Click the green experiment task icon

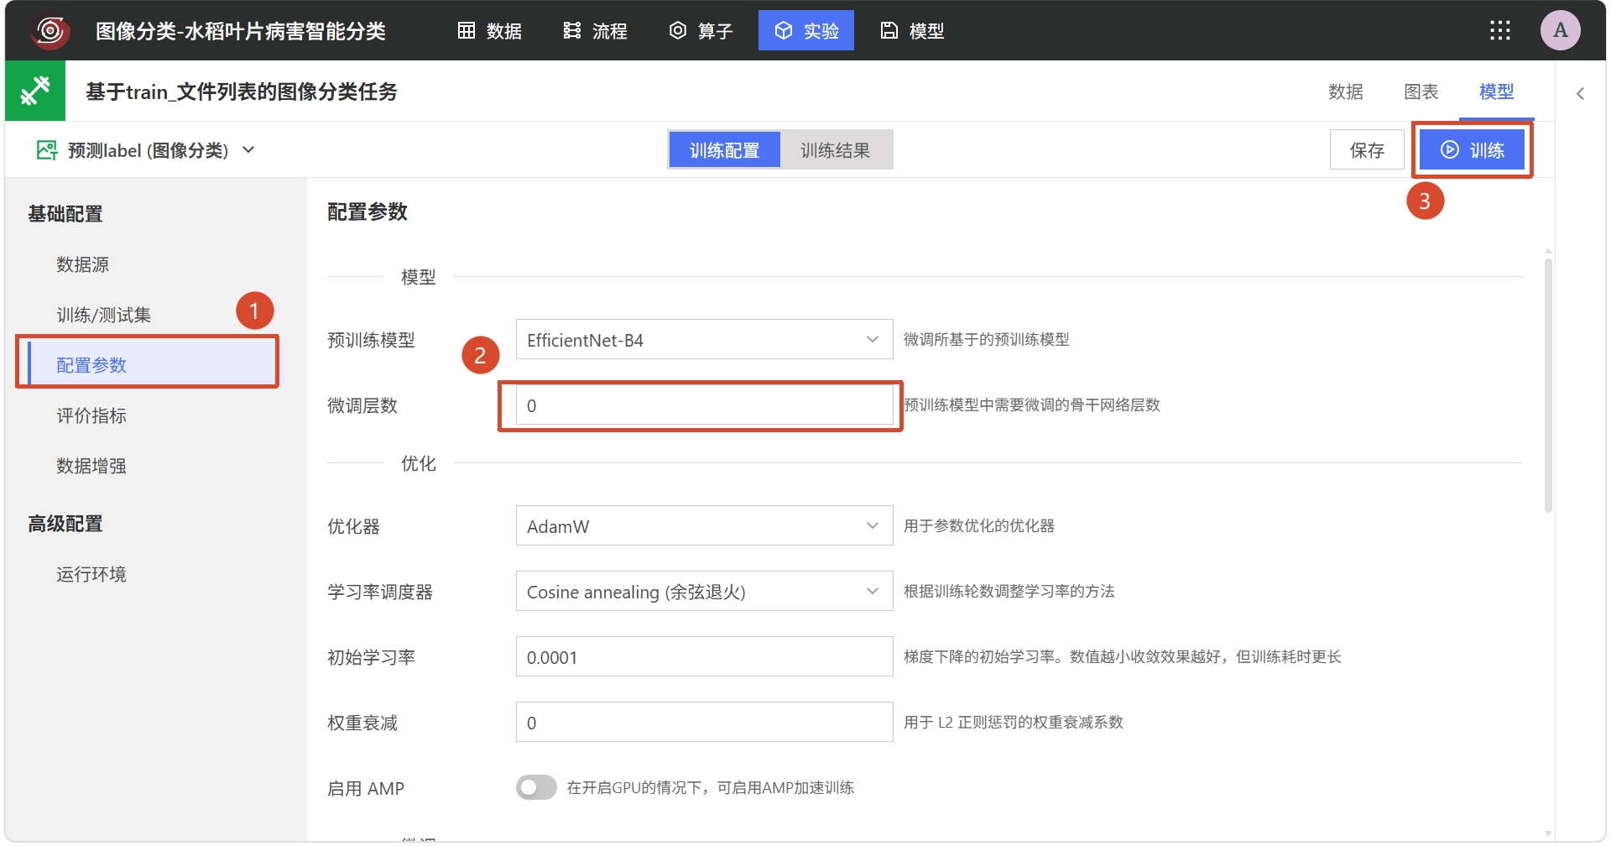[x=35, y=91]
